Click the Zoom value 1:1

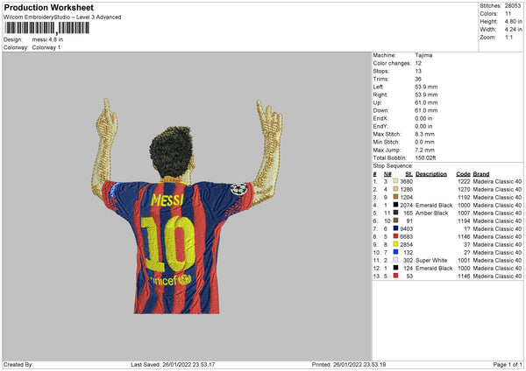(x=508, y=37)
